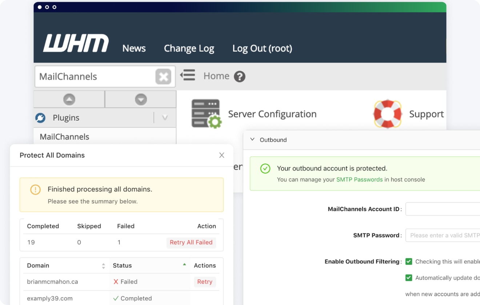Click the red X Failed icon
This screenshot has width=480, height=305.
(116, 282)
